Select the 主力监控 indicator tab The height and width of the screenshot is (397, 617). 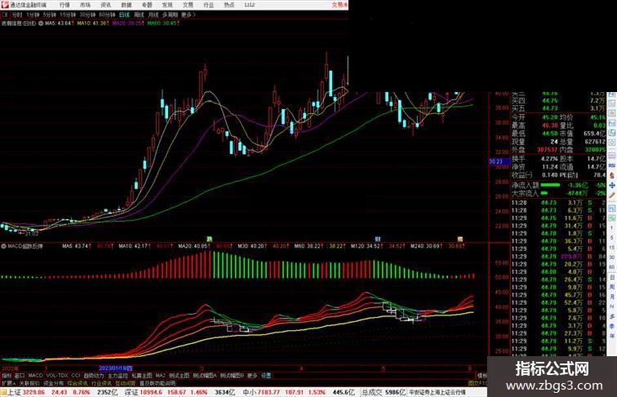pyautogui.click(x=118, y=375)
